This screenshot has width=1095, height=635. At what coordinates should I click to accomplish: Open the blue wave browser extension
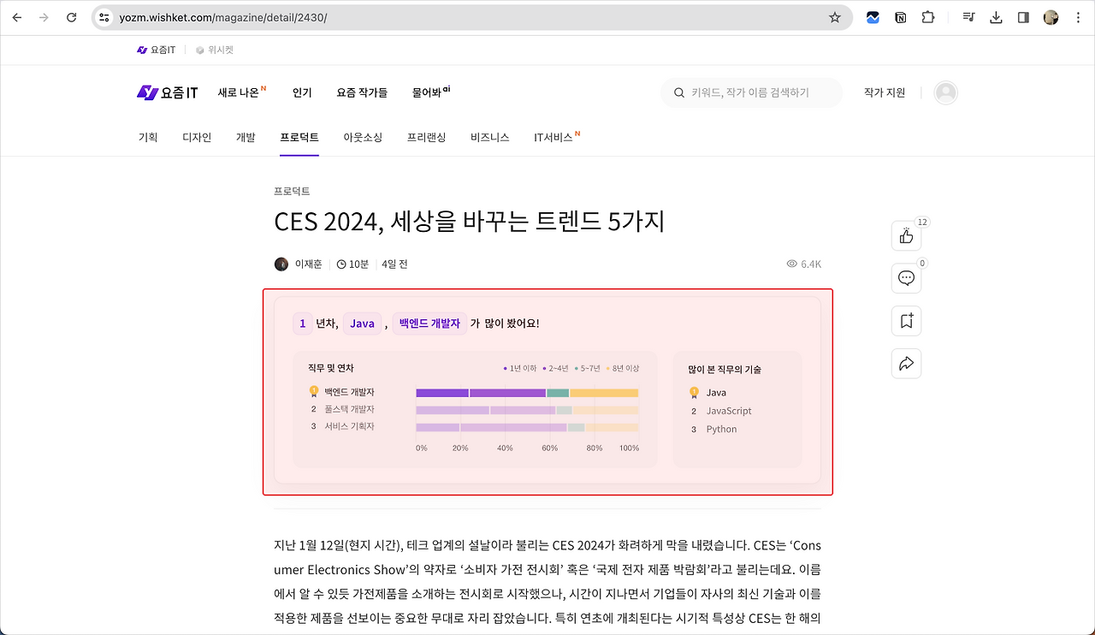(873, 17)
